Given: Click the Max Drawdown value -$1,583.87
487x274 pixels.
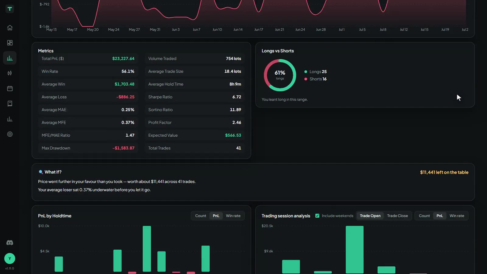Looking at the screenshot, I should pyautogui.click(x=123, y=148).
